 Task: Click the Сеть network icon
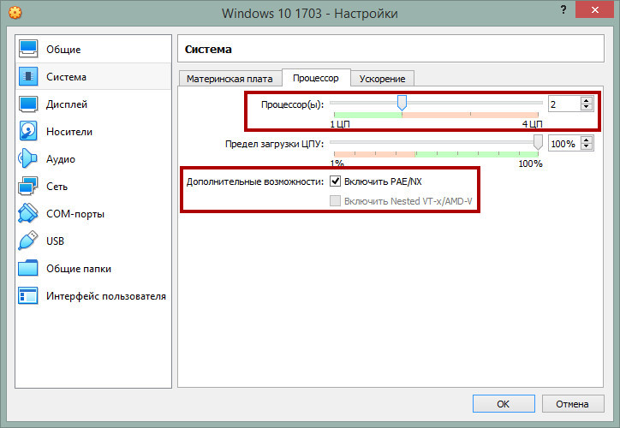tap(28, 186)
